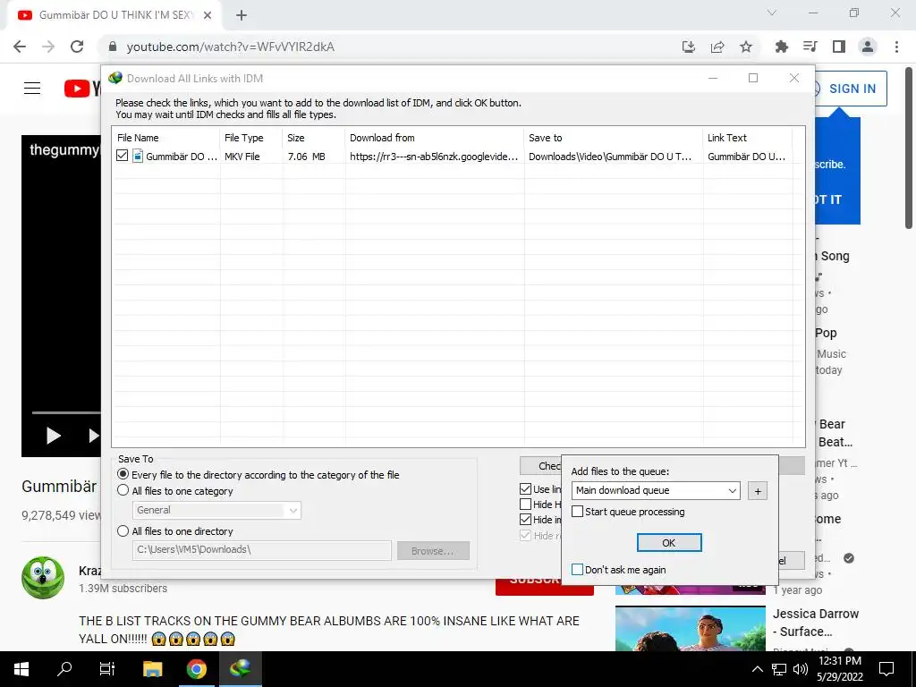
Task: Click the YouTube video progress bar
Action: (66, 412)
